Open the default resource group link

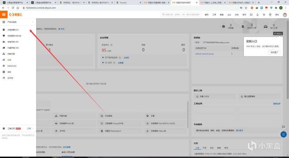coord(204,54)
